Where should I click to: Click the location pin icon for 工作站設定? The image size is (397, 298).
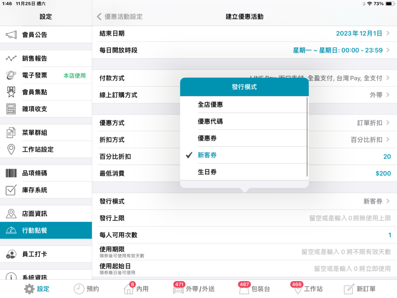point(11,149)
